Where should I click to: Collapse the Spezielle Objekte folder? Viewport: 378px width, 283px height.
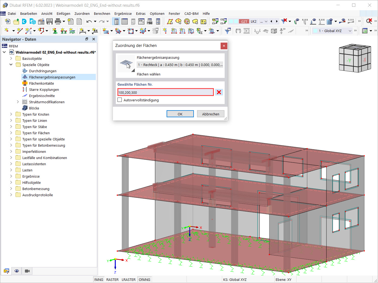click(11, 65)
